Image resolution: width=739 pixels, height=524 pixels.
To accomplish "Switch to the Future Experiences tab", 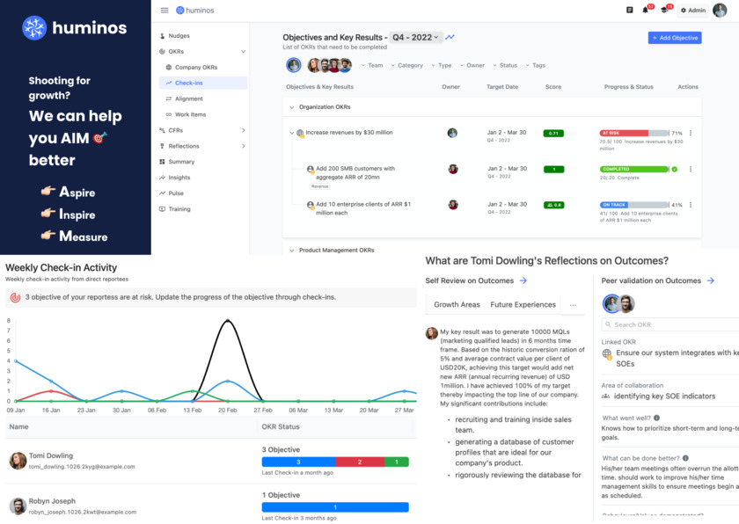I will click(523, 305).
